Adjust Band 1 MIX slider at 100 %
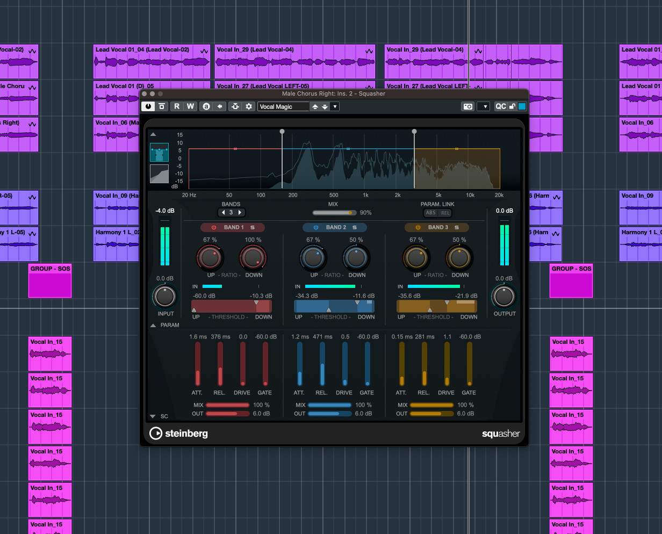 (228, 405)
